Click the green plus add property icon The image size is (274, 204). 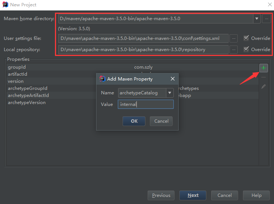[x=264, y=68]
